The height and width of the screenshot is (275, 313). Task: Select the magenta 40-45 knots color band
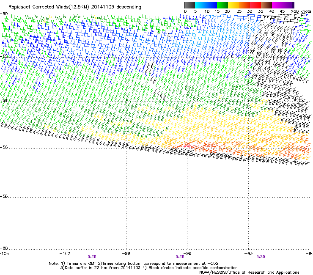[277, 5]
